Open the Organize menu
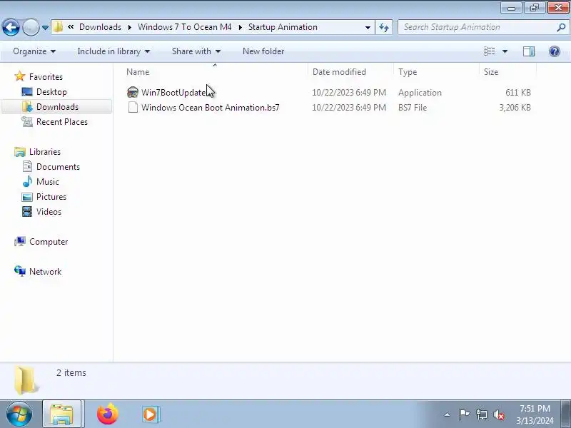Viewport: 571px width, 428px height. coord(34,51)
